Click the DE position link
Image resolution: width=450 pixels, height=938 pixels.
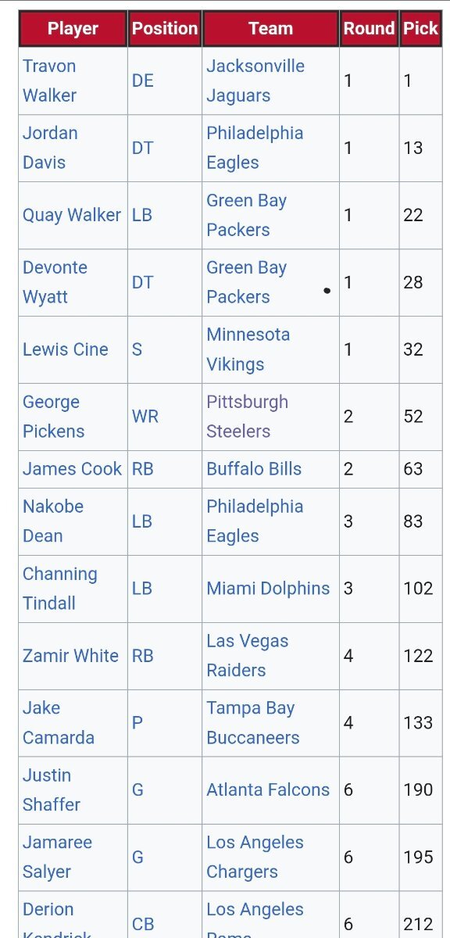143,81
